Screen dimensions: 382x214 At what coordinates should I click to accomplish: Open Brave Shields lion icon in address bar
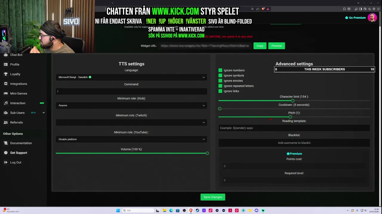click(263, 9)
